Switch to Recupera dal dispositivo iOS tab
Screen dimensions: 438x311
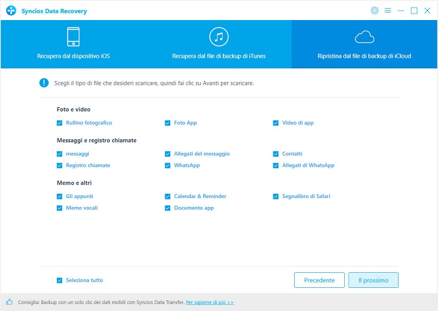coord(73,44)
